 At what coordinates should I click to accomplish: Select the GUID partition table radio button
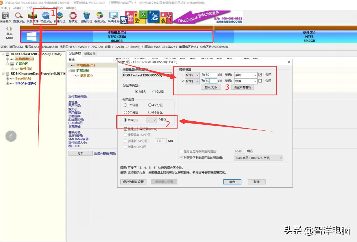[154, 92]
